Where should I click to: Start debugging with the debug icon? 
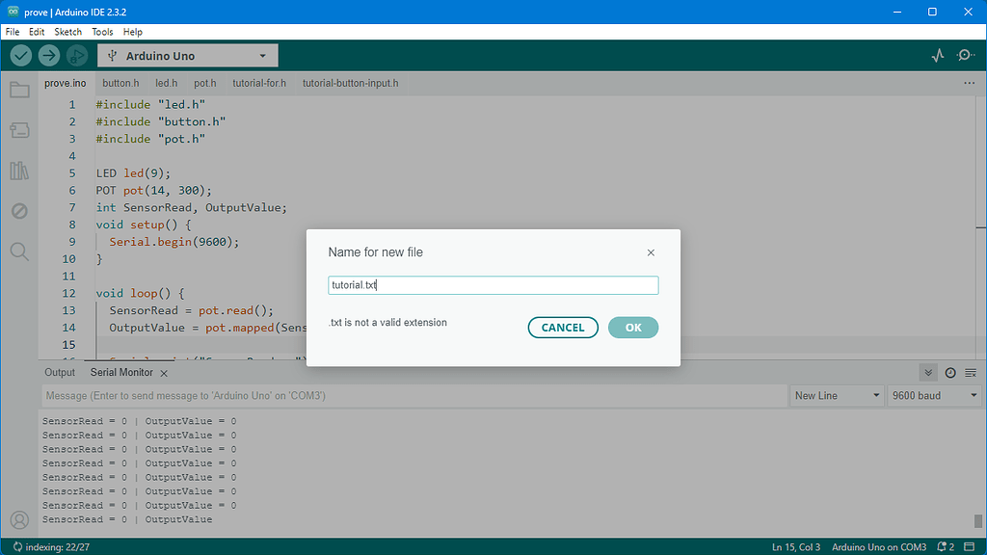pos(76,55)
